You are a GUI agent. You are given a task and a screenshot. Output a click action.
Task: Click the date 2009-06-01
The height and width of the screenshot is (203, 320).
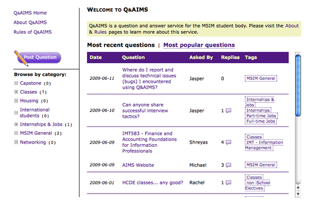click(102, 182)
